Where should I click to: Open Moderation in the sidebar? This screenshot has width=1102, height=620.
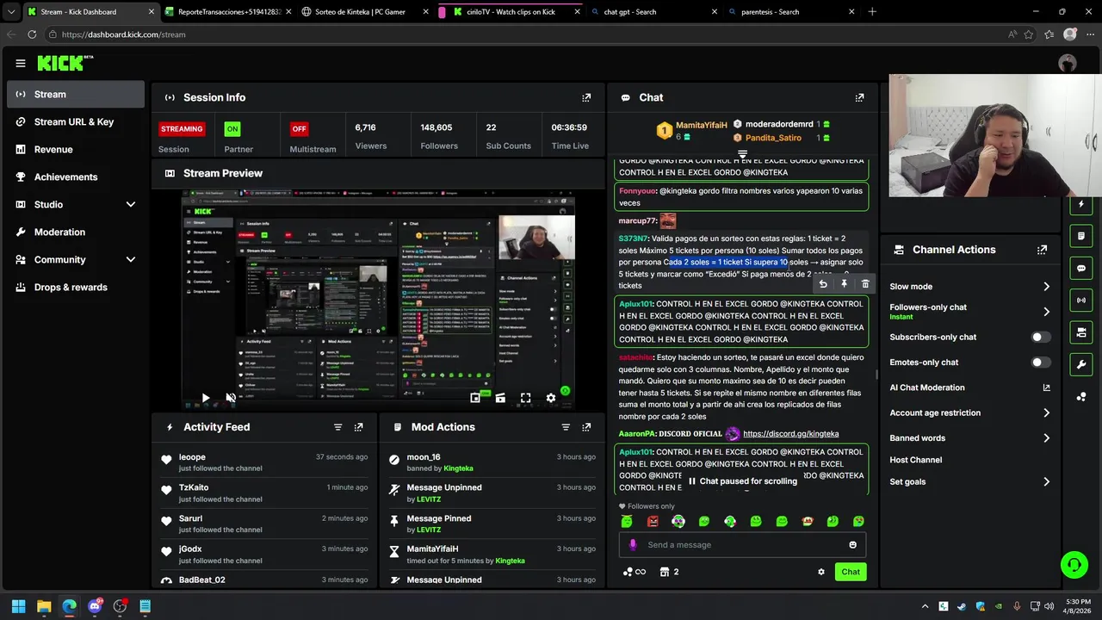pyautogui.click(x=76, y=232)
